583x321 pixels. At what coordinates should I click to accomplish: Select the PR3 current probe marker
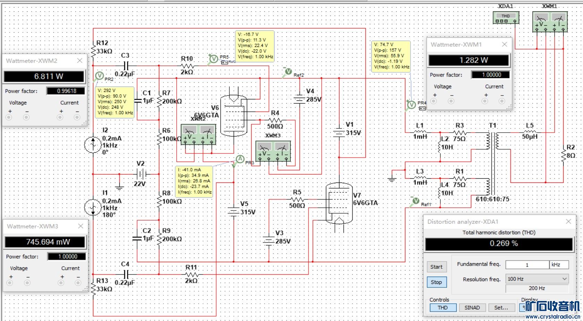(x=240, y=159)
